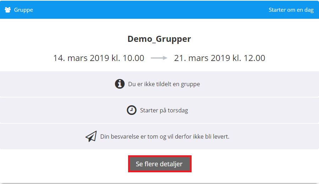Click the paper plane delivery icon

coord(91,136)
